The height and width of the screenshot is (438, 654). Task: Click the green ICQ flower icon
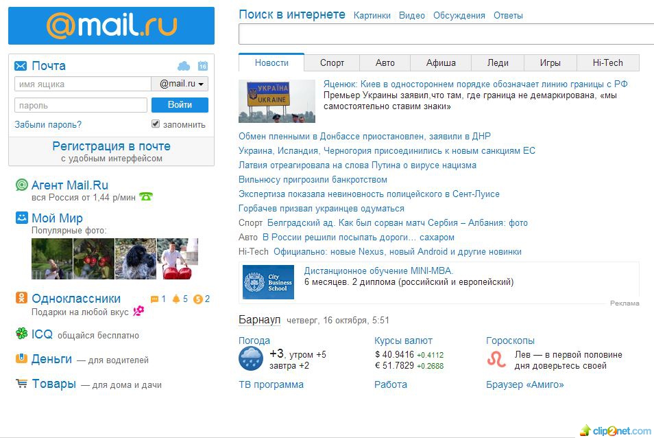pos(22,333)
